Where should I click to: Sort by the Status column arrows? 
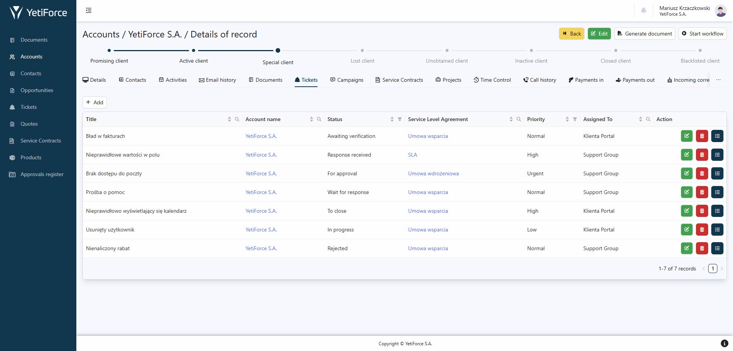point(392,119)
